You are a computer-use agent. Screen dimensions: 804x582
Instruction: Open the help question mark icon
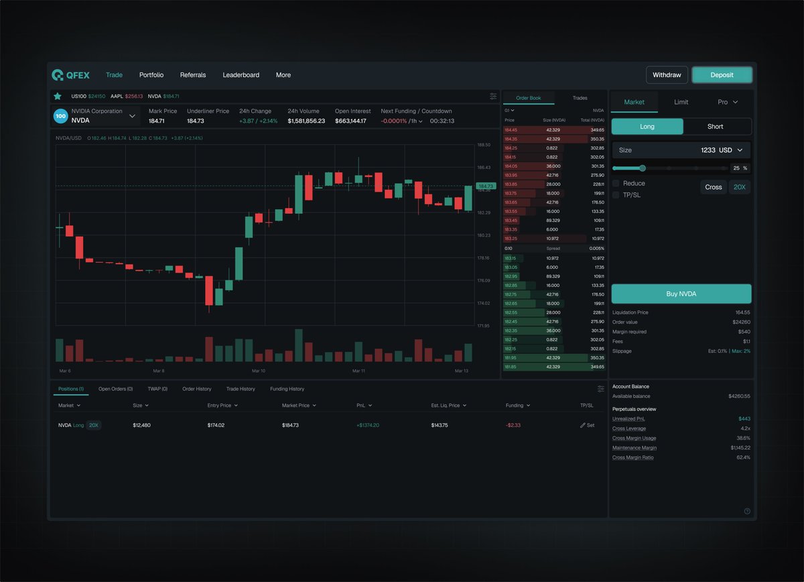pyautogui.click(x=747, y=511)
